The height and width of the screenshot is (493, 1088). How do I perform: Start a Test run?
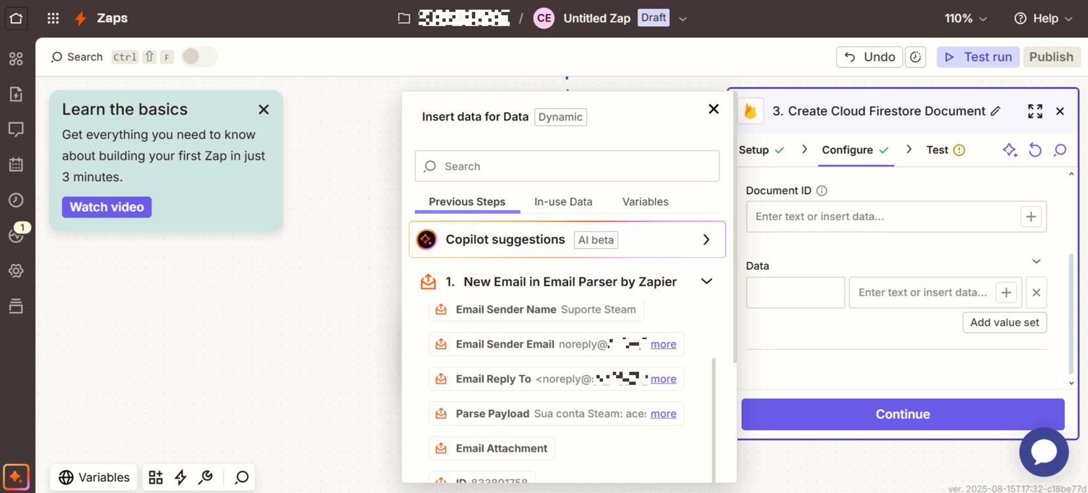tap(978, 57)
